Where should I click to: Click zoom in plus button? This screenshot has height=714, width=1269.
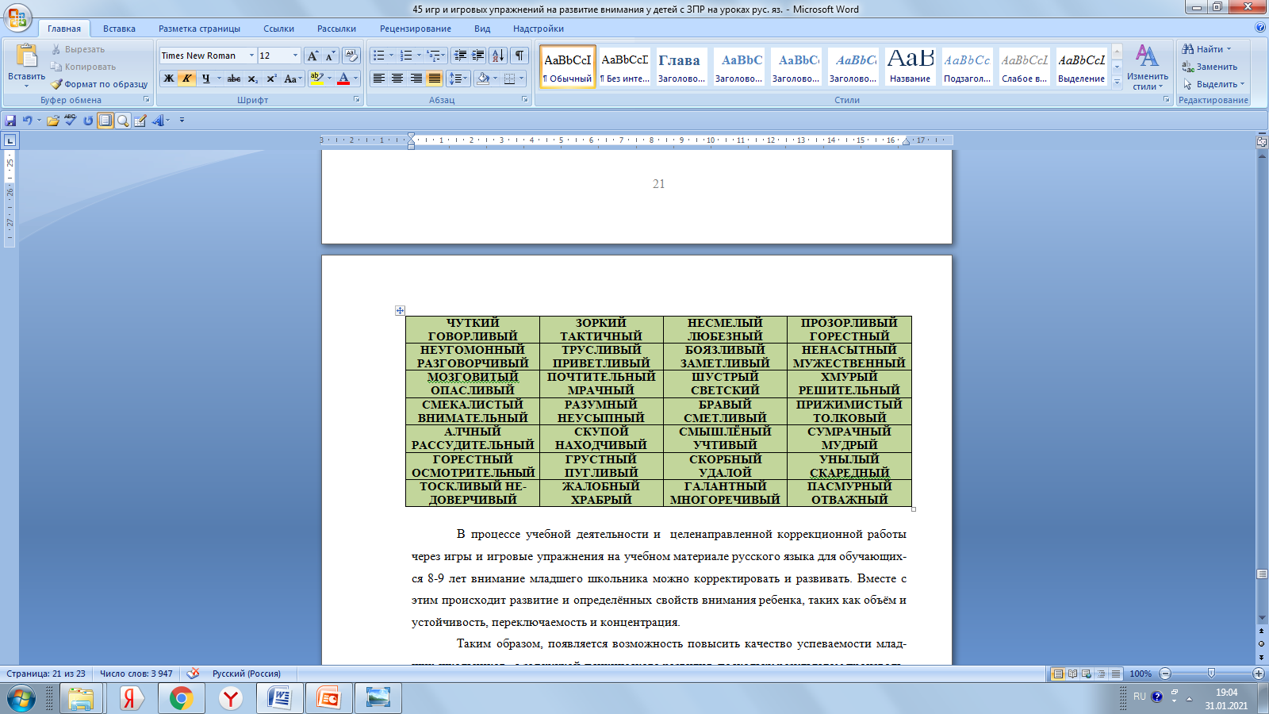tap(1258, 674)
